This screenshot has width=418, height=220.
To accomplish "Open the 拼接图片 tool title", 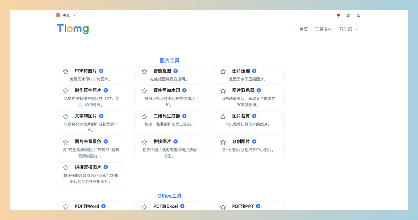I will click(x=162, y=141).
